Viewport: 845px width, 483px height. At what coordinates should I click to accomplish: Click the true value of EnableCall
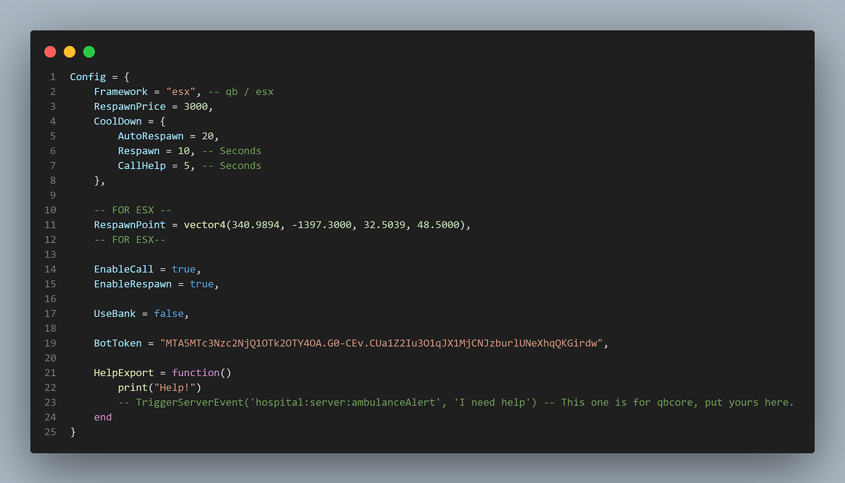coord(184,269)
